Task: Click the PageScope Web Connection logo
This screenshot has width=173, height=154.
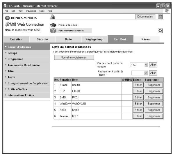Action: pos(25,24)
